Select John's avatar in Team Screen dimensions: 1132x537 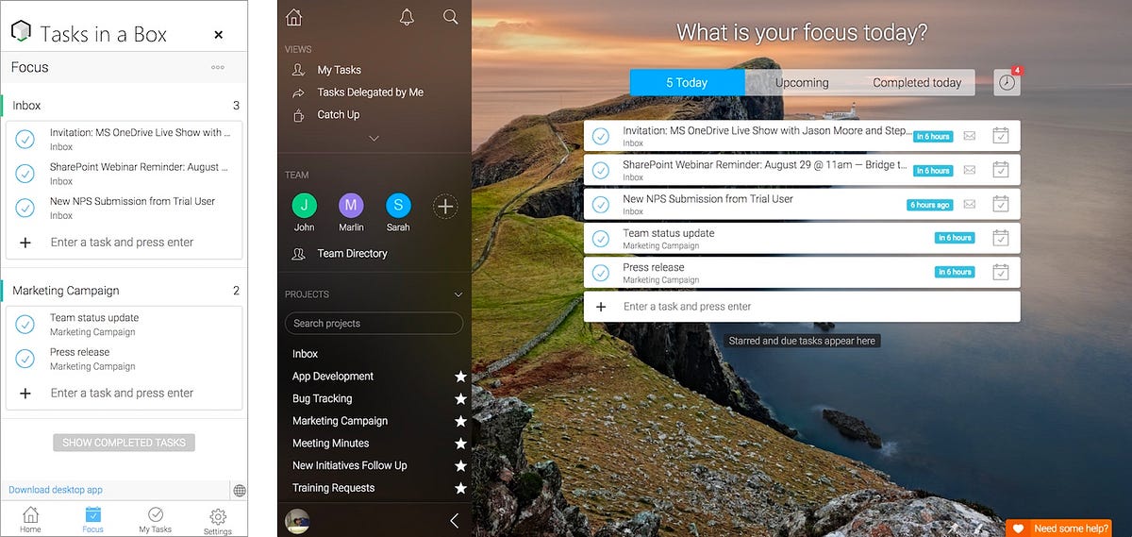coord(304,206)
